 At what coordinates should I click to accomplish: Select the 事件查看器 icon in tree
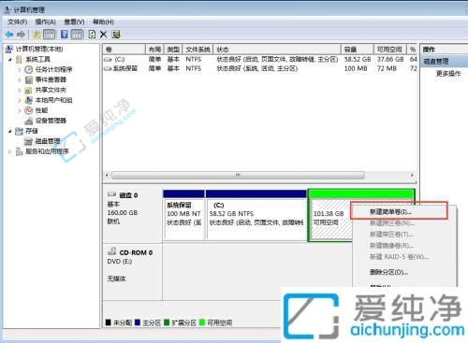29,79
